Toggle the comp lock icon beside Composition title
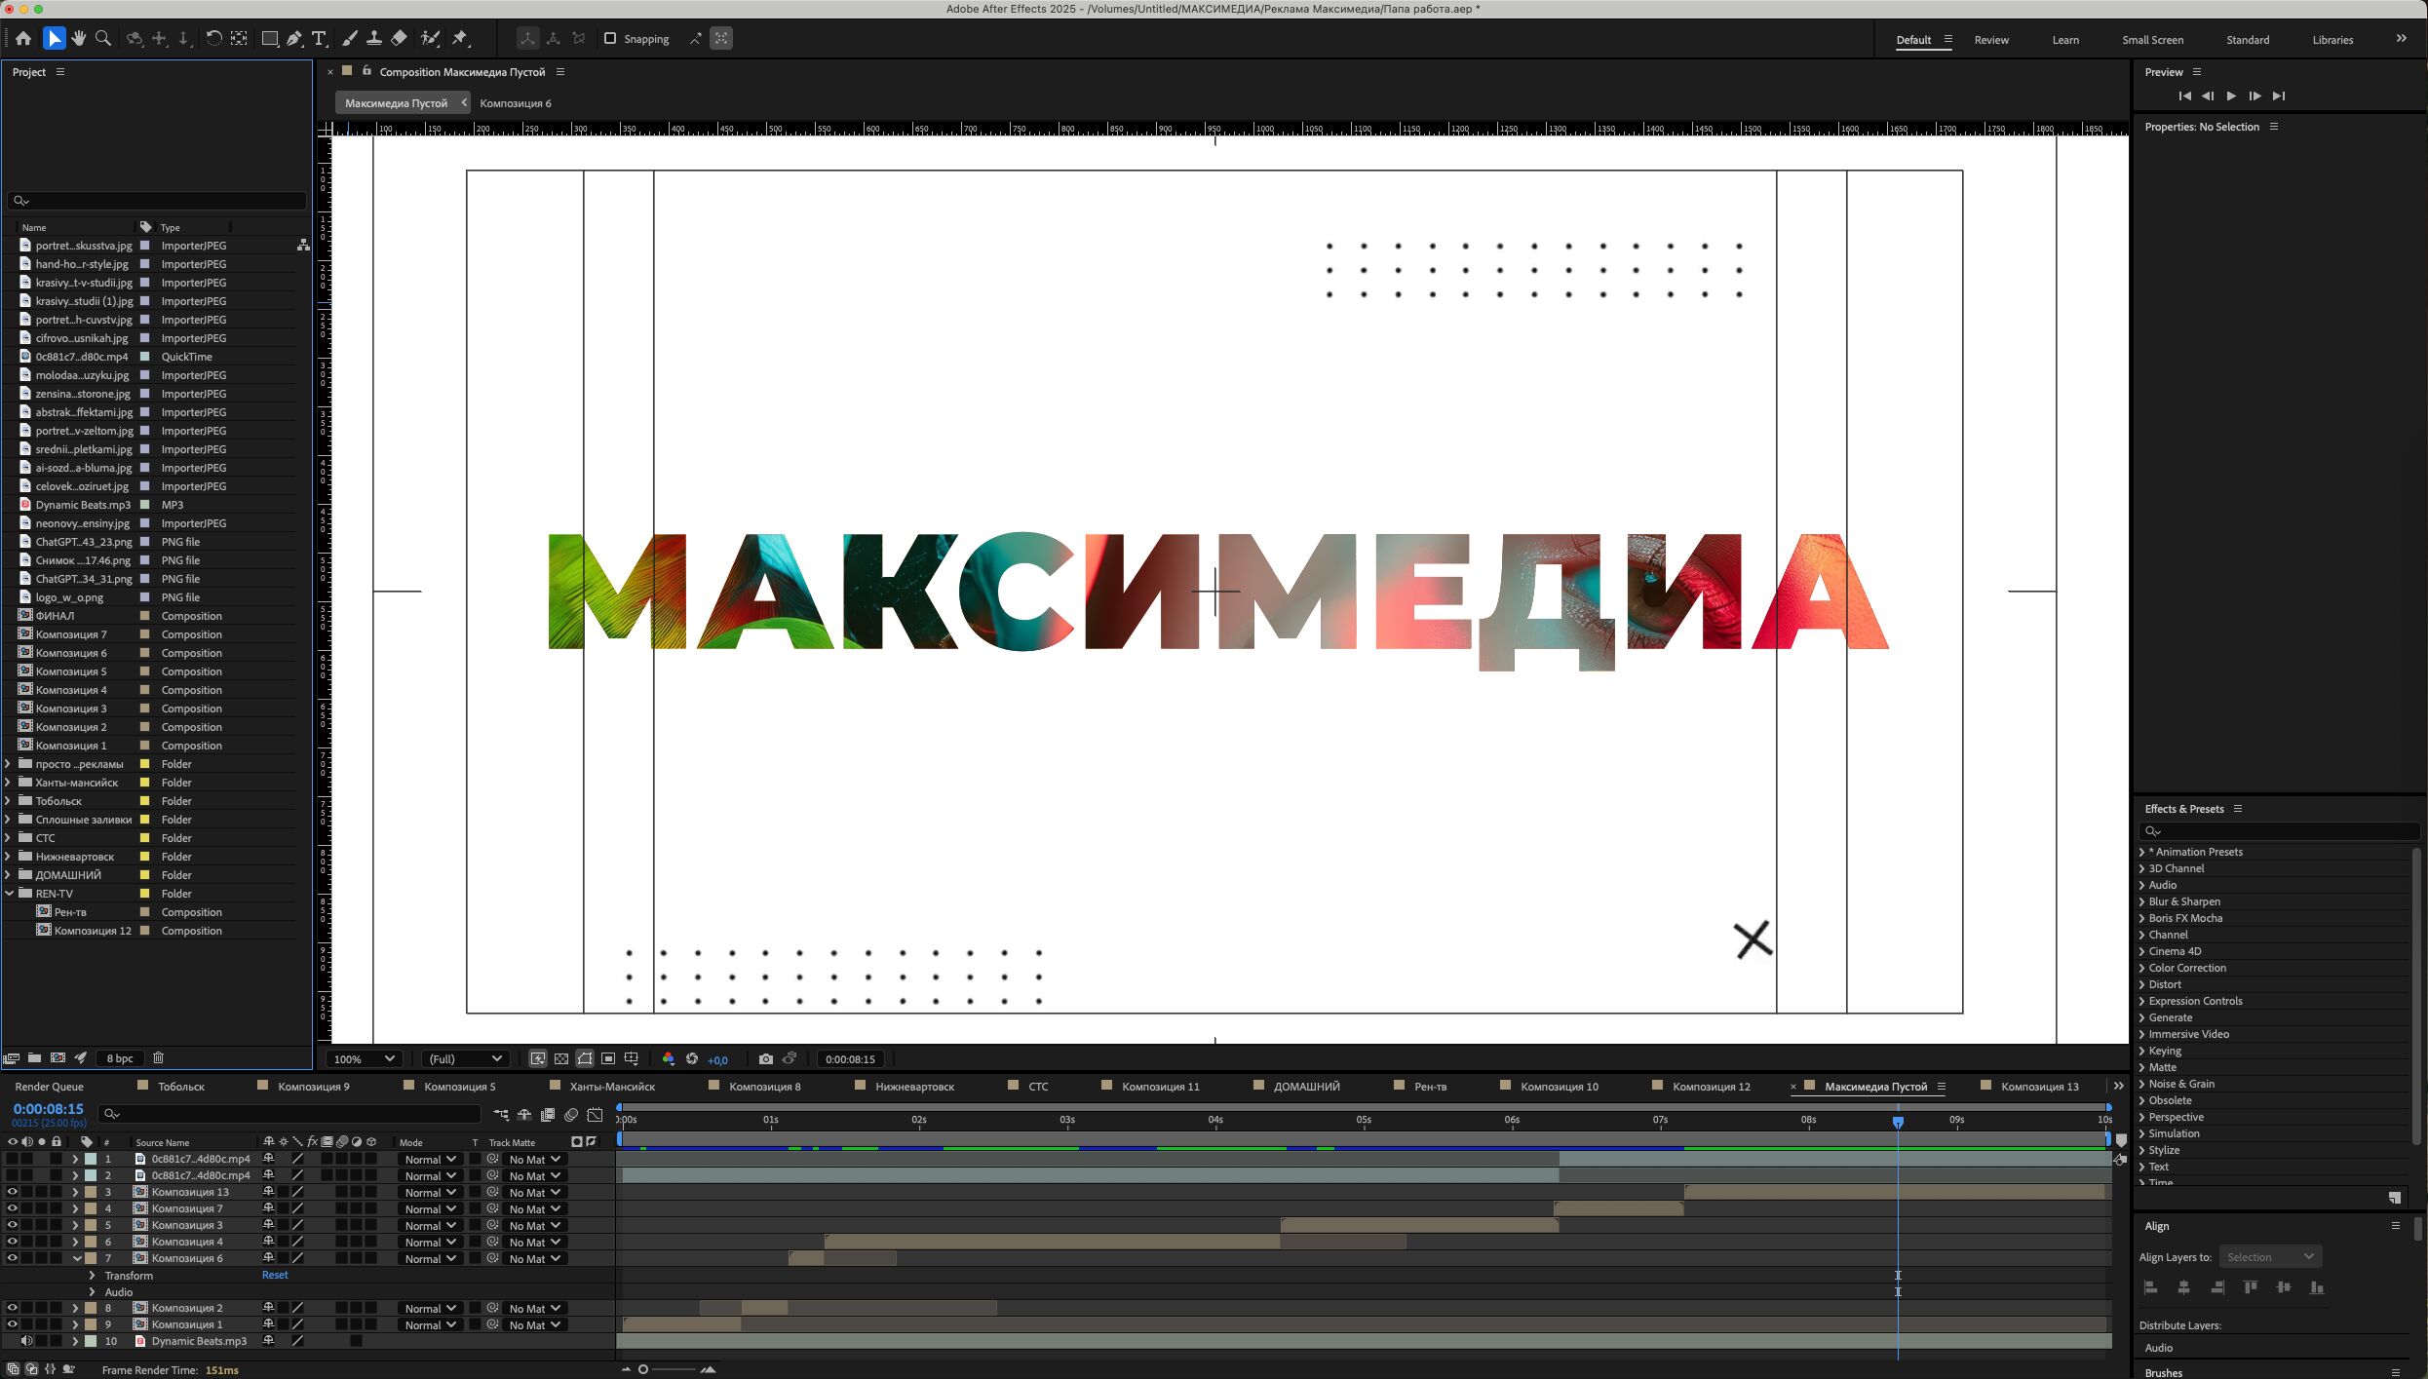2428x1379 pixels. tap(366, 71)
